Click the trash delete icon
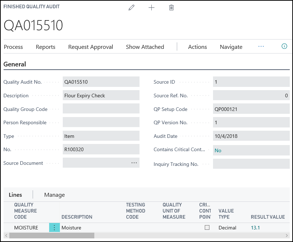The width and height of the screenshot is (293, 242). [x=171, y=8]
